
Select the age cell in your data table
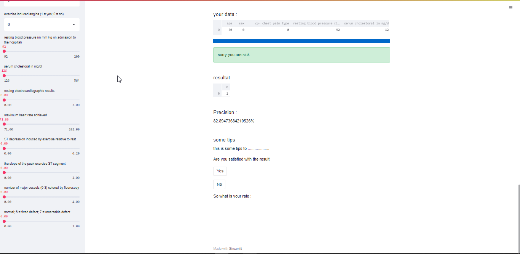pos(230,30)
